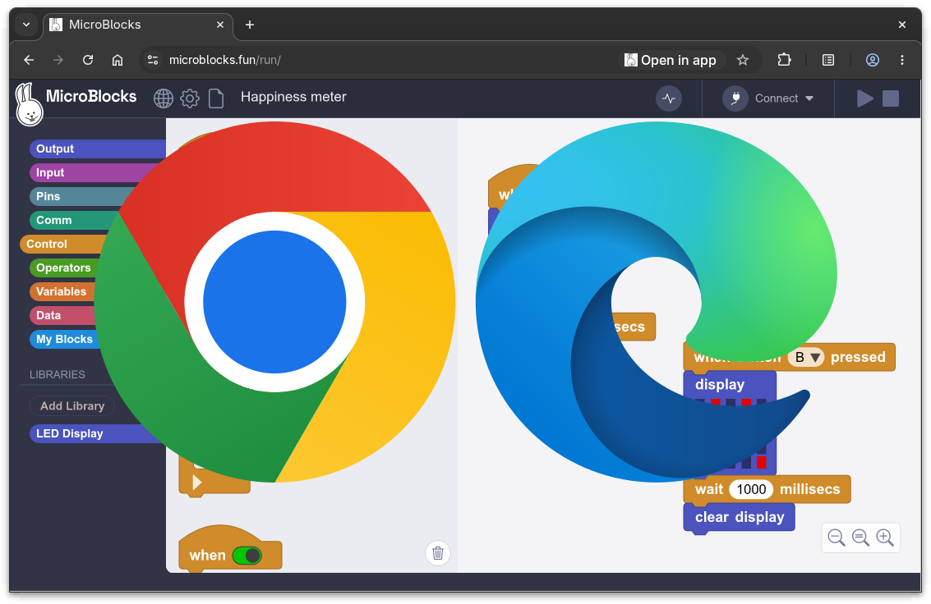Zoom in the scripting area
This screenshot has width=931, height=604.
point(885,538)
